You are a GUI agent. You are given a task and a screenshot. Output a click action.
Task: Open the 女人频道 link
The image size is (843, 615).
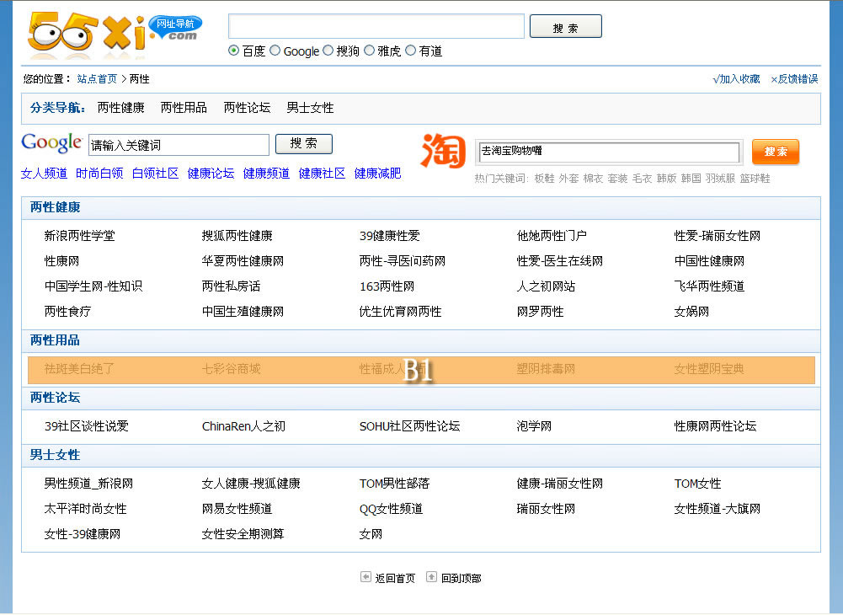(44, 174)
